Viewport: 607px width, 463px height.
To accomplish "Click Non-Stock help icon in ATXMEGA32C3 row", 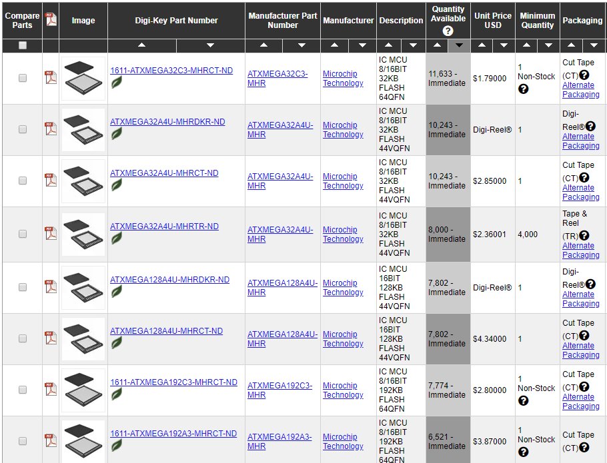I will click(x=523, y=89).
